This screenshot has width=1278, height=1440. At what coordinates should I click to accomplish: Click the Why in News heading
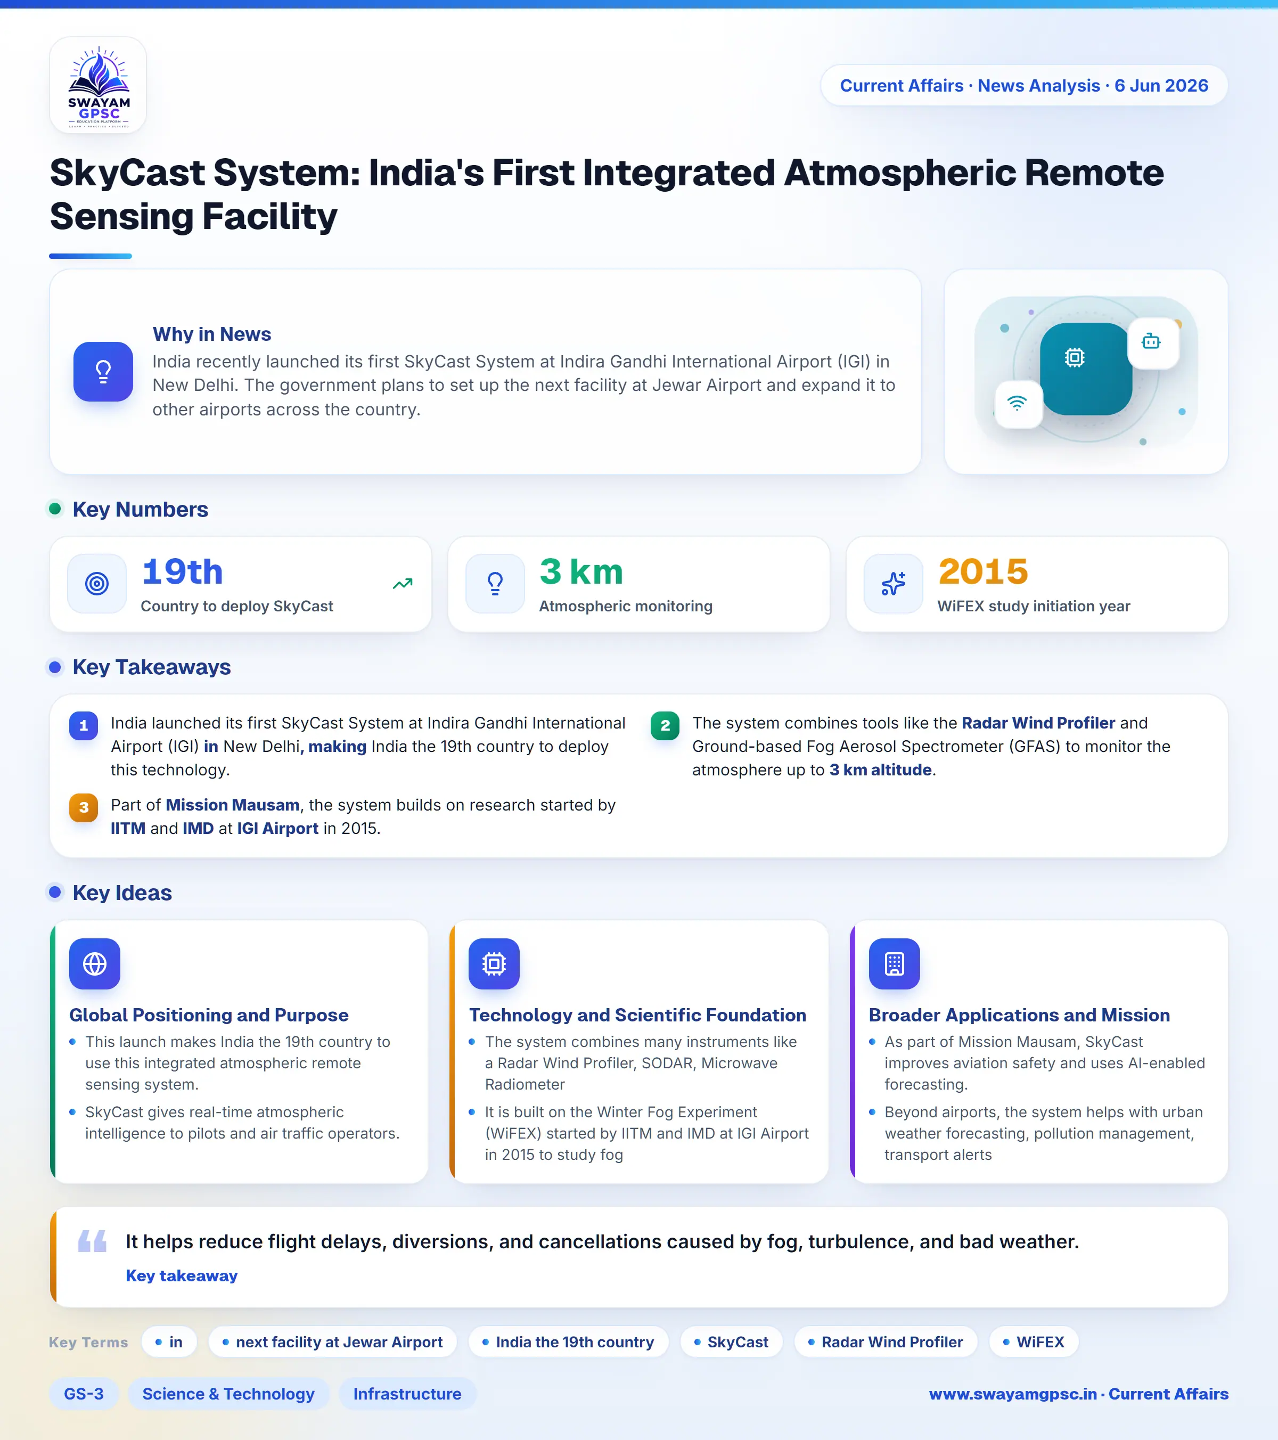click(212, 334)
